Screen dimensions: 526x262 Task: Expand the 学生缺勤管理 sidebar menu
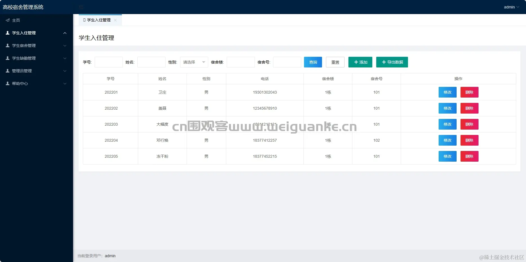click(x=37, y=58)
